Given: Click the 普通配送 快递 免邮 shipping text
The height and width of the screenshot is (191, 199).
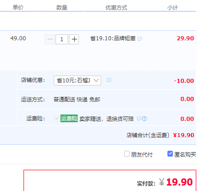Looking at the screenshot, I should click(x=77, y=100).
